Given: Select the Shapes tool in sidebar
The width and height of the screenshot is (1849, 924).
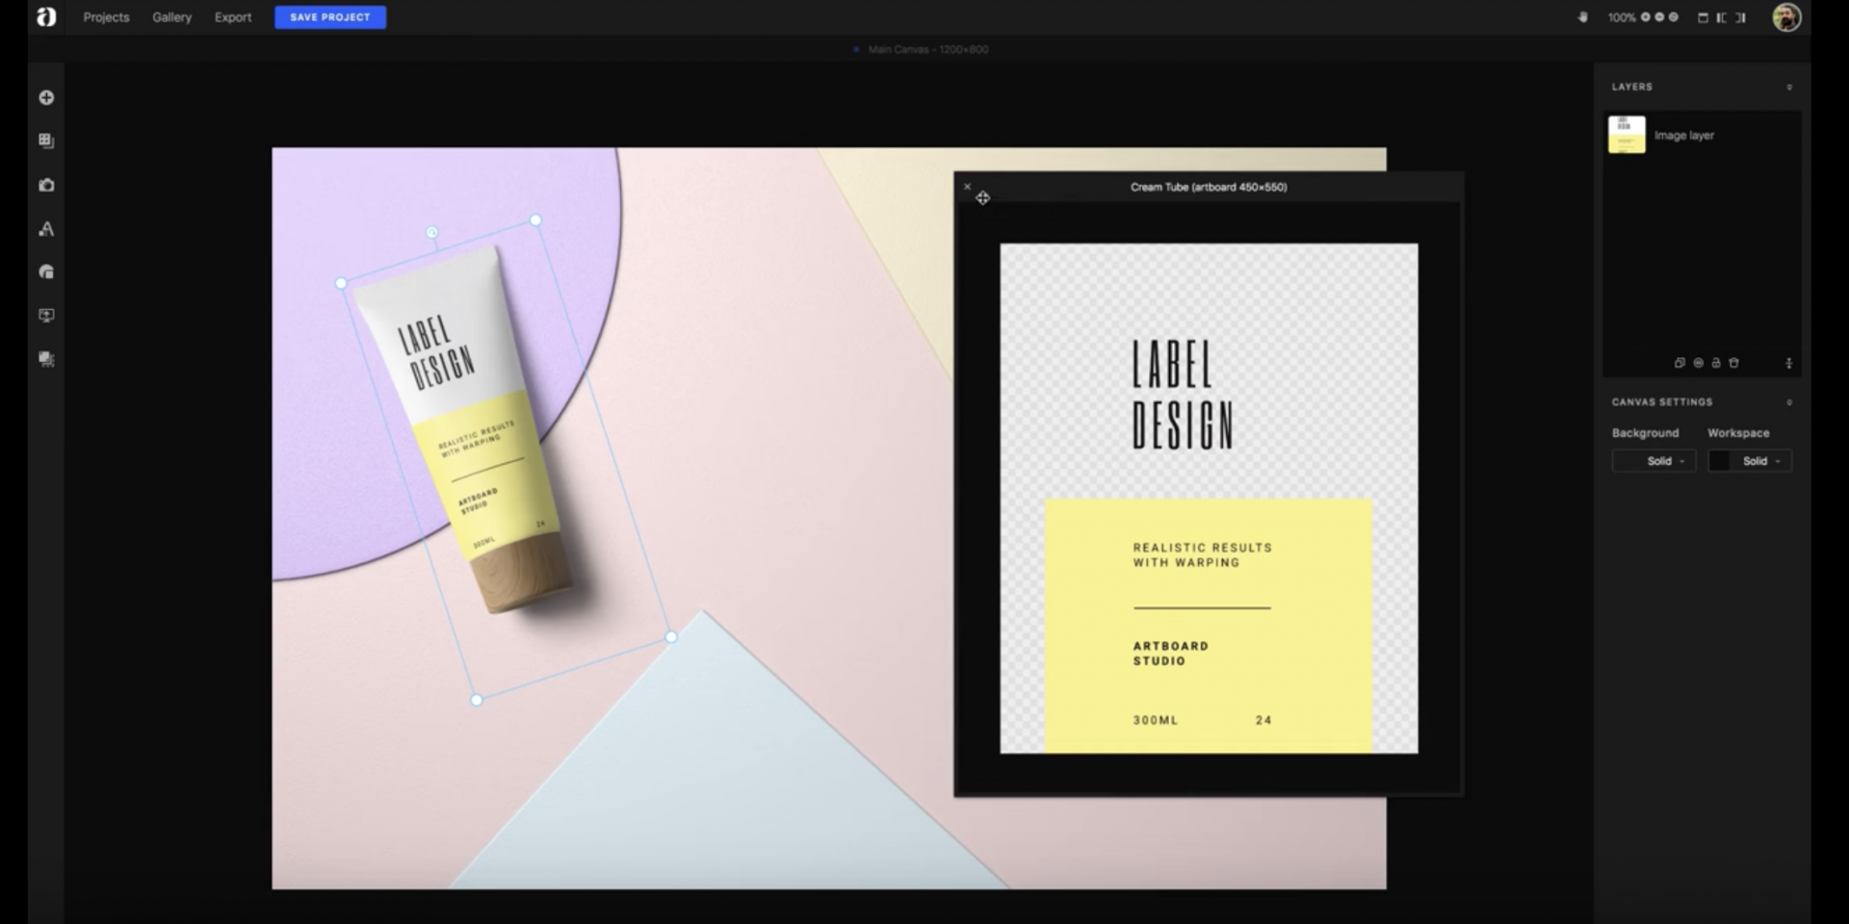Looking at the screenshot, I should (x=46, y=272).
